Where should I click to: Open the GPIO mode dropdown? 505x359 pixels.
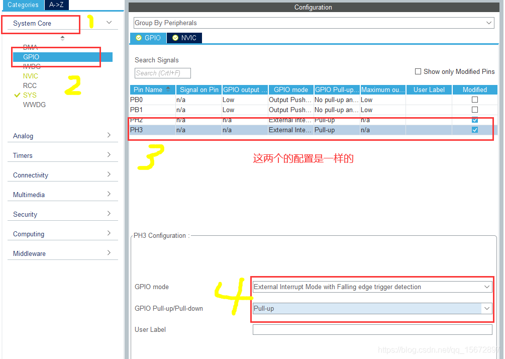click(x=372, y=287)
